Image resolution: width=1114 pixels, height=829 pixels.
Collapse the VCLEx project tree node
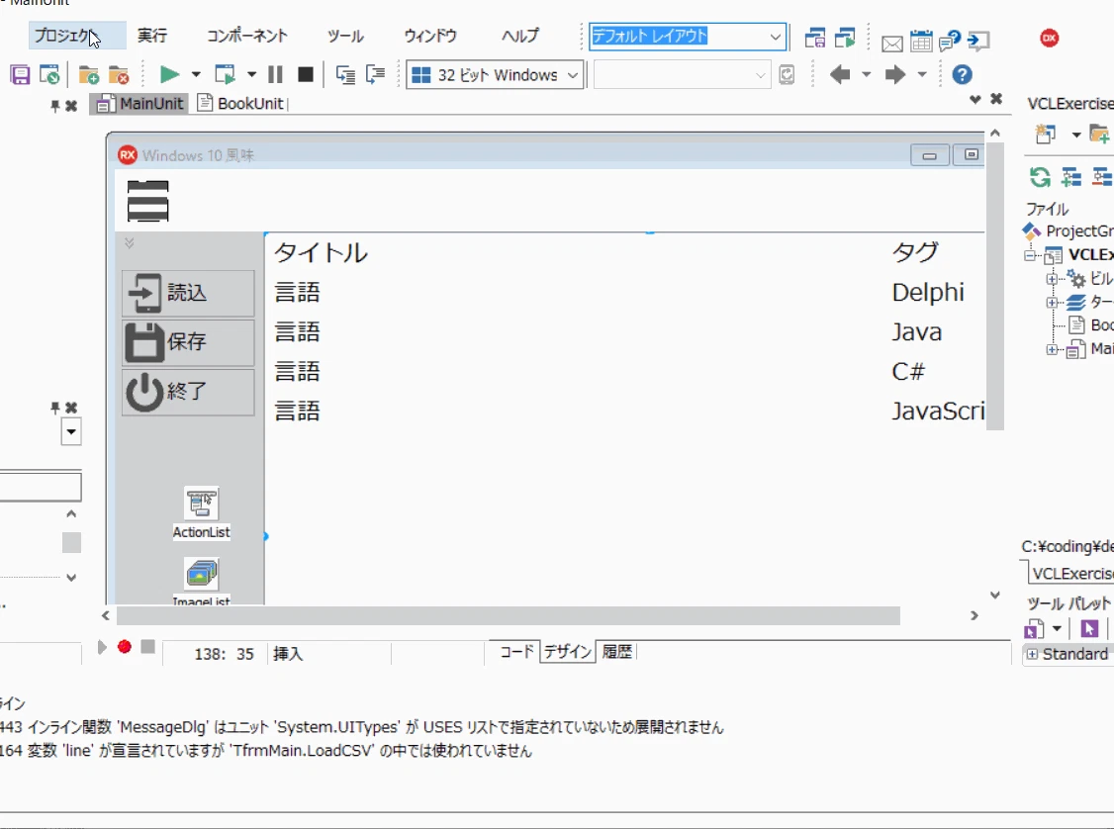tap(1029, 255)
